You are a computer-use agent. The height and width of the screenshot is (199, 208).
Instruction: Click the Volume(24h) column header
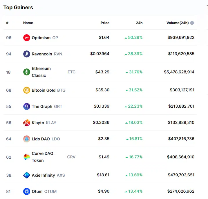point(177,23)
